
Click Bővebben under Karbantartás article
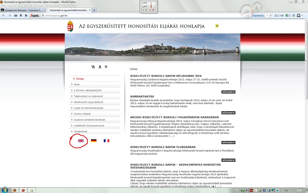click(x=228, y=113)
